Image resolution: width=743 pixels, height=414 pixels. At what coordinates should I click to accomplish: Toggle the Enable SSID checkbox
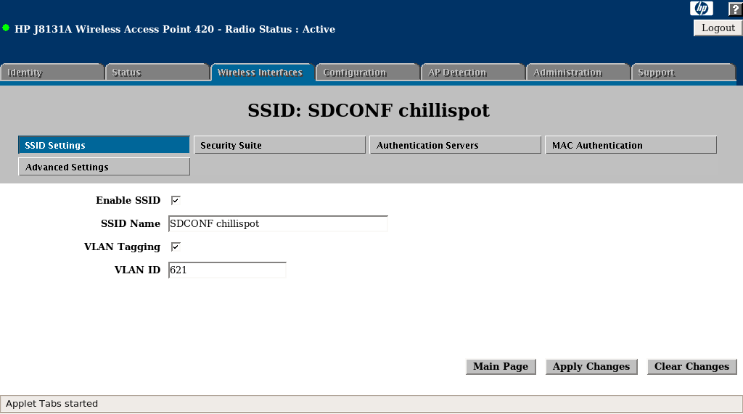point(175,200)
